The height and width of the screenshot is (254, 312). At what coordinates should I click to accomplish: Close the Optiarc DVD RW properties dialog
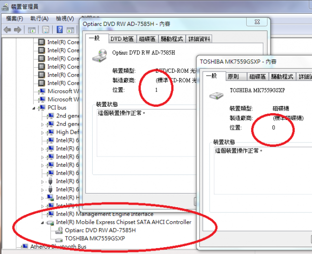257,22
